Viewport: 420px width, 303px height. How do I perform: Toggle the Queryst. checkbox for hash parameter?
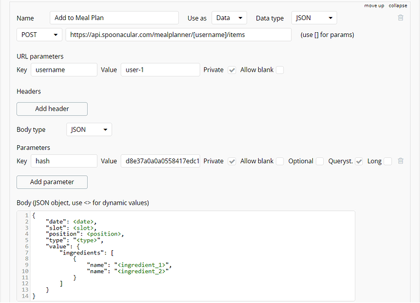[359, 162]
